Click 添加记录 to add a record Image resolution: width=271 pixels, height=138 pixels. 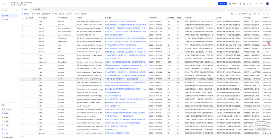26,14
